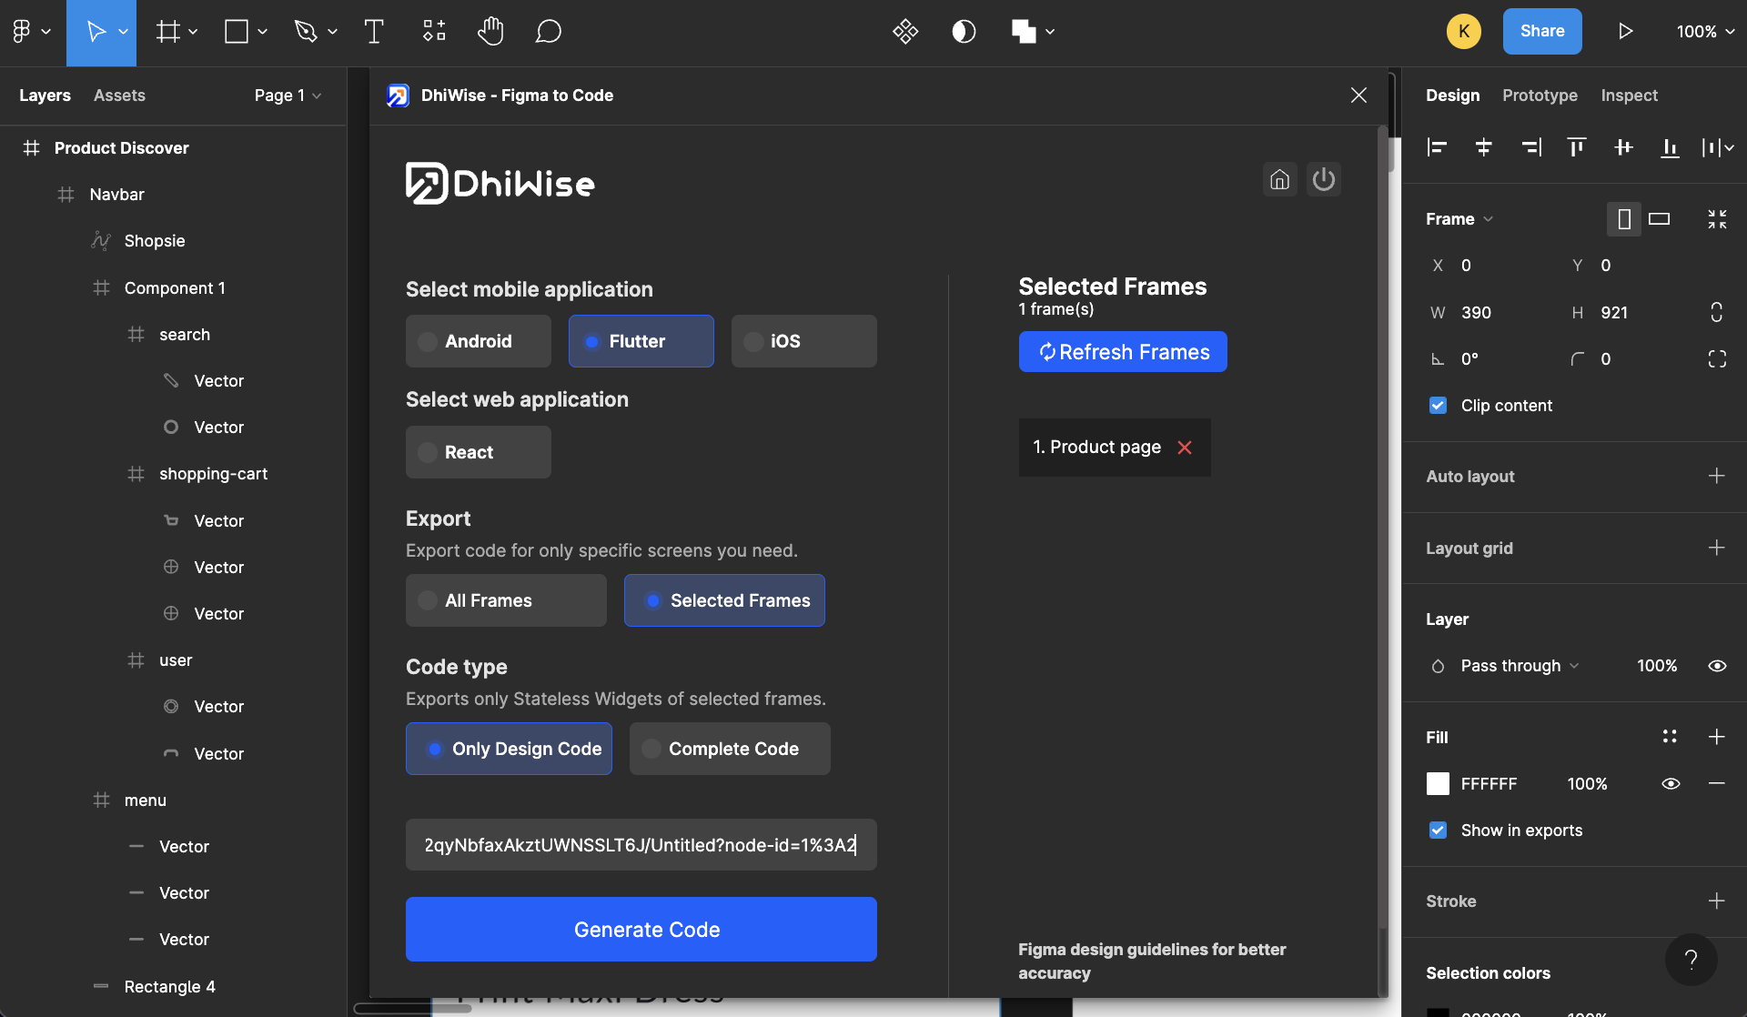
Task: Select the Android radio option
Action: (x=479, y=341)
